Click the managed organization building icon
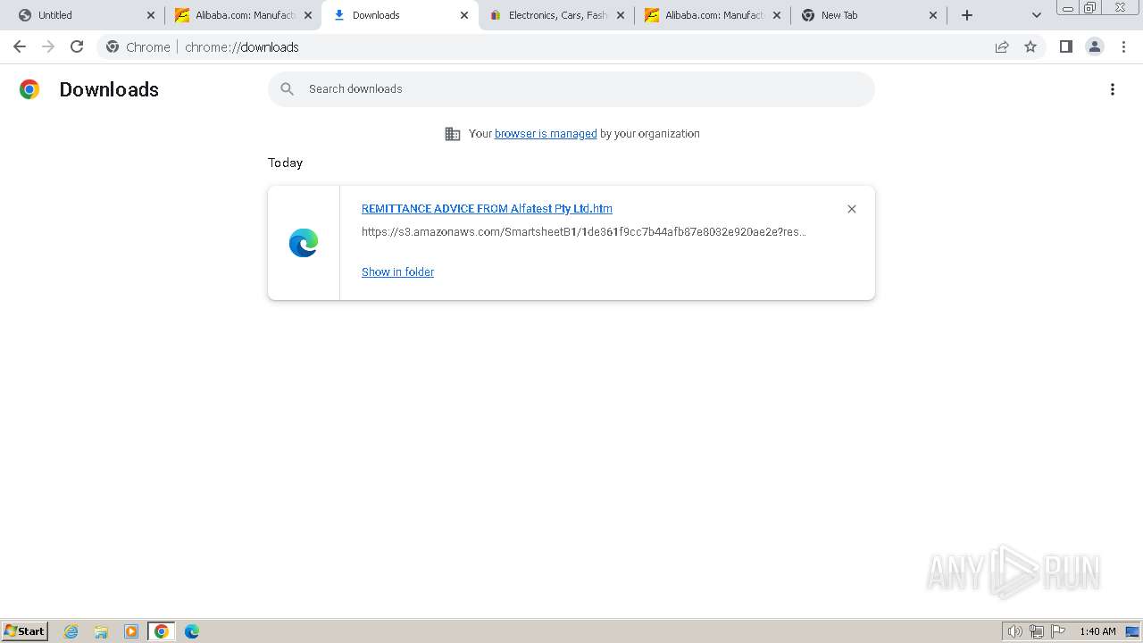This screenshot has height=643, width=1143. point(453,134)
